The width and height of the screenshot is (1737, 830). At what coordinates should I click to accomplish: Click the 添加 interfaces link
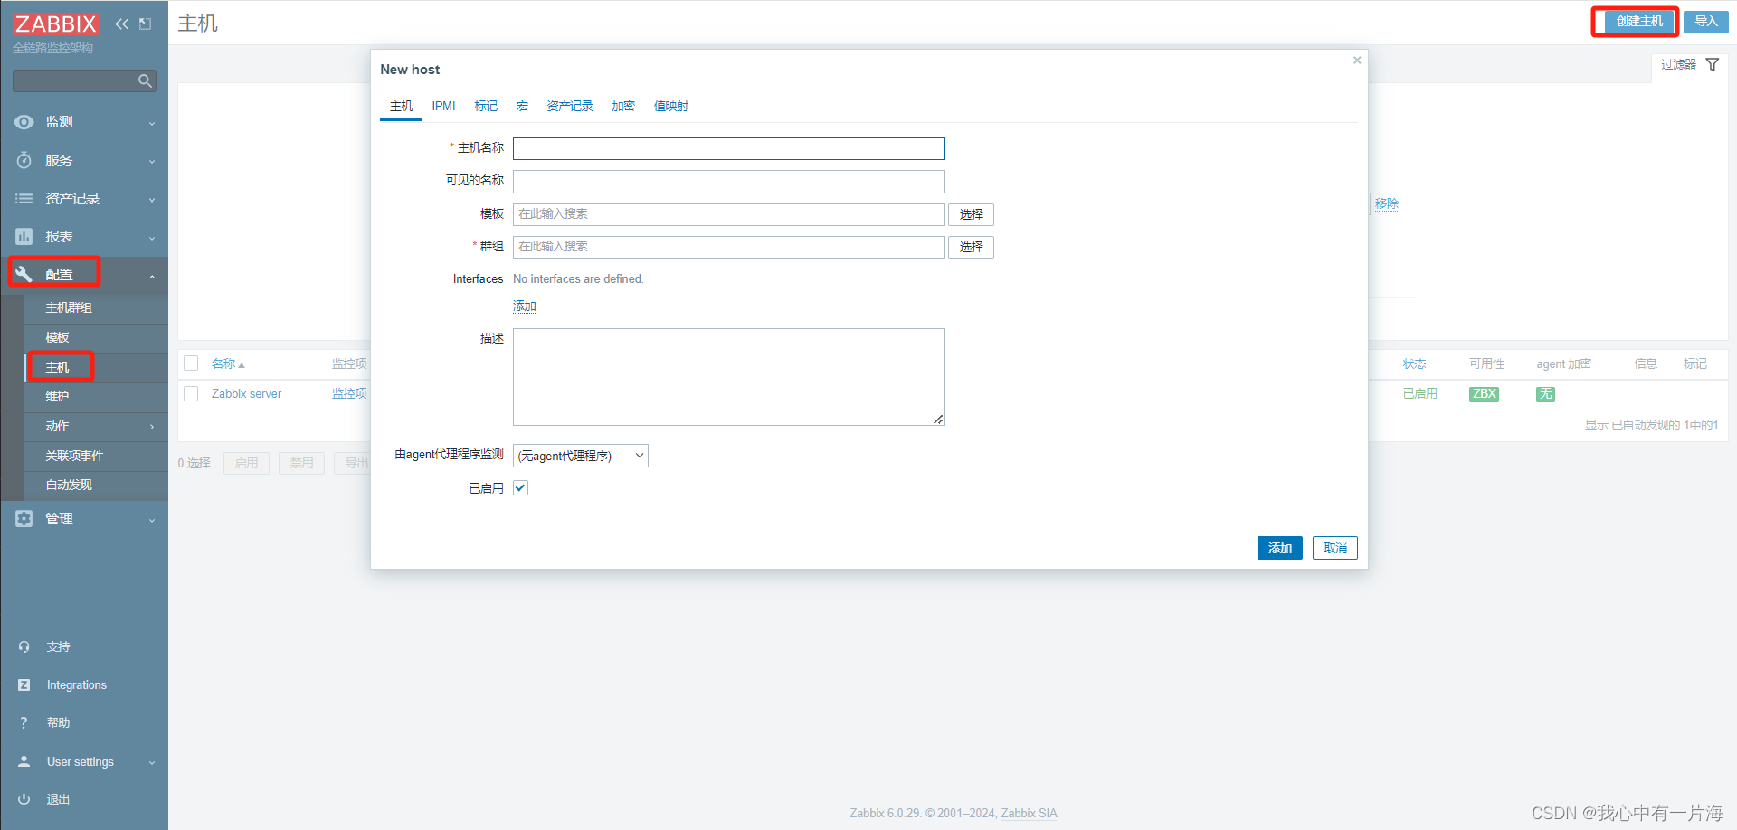coord(525,307)
